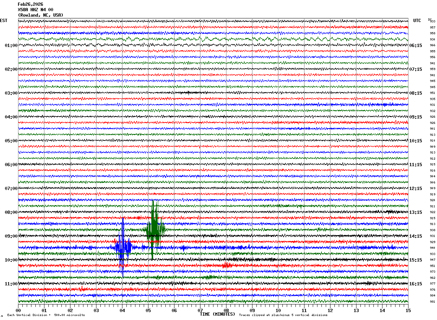Click the DC offset value 973
Viewport: 437px width, 320px height.
coord(432,272)
